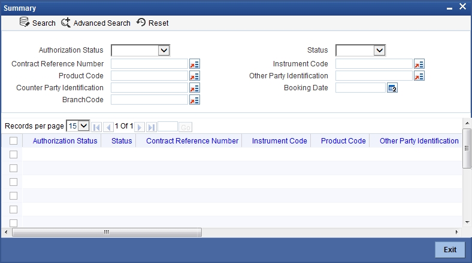This screenshot has width=472, height=263.
Task: Focus the Contract Reference Number input field
Action: pyautogui.click(x=149, y=64)
